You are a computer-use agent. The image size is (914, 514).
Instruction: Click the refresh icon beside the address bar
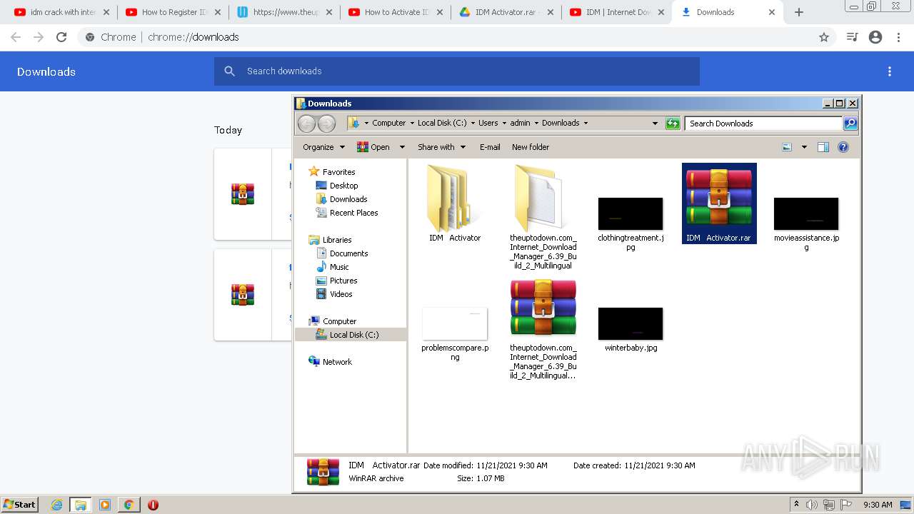[x=673, y=124]
